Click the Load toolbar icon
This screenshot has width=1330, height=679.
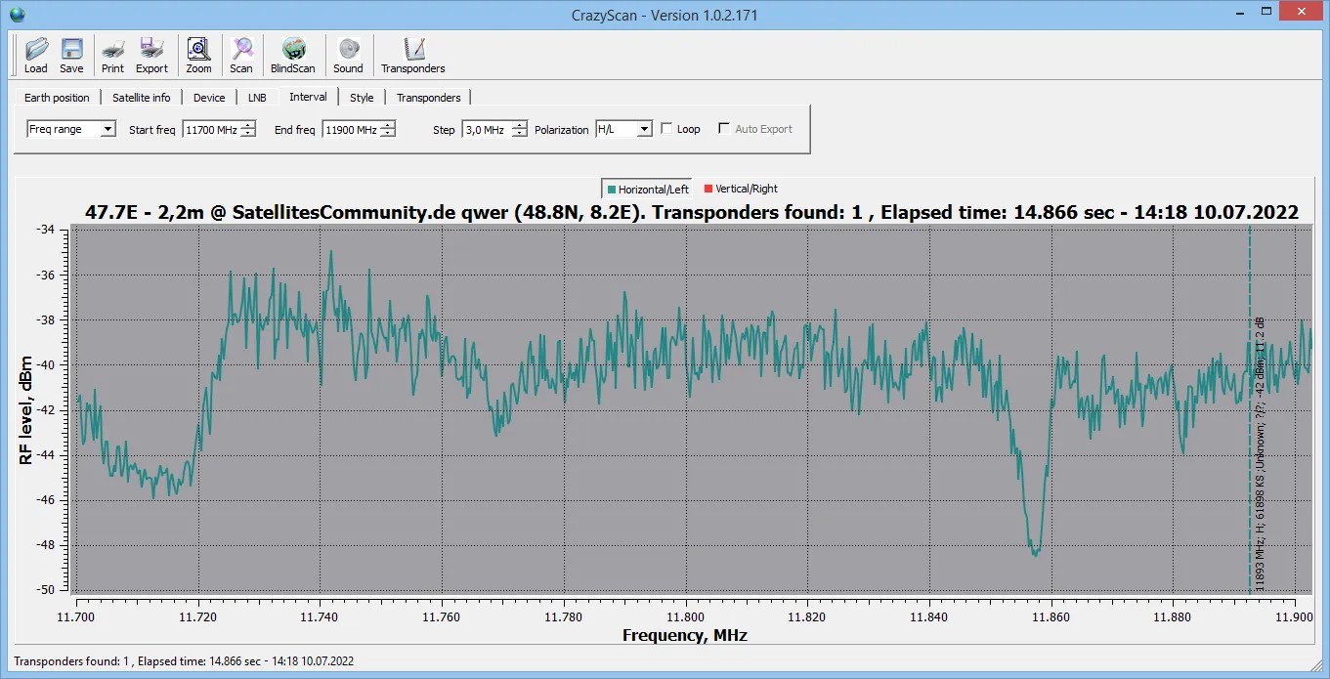pyautogui.click(x=36, y=55)
